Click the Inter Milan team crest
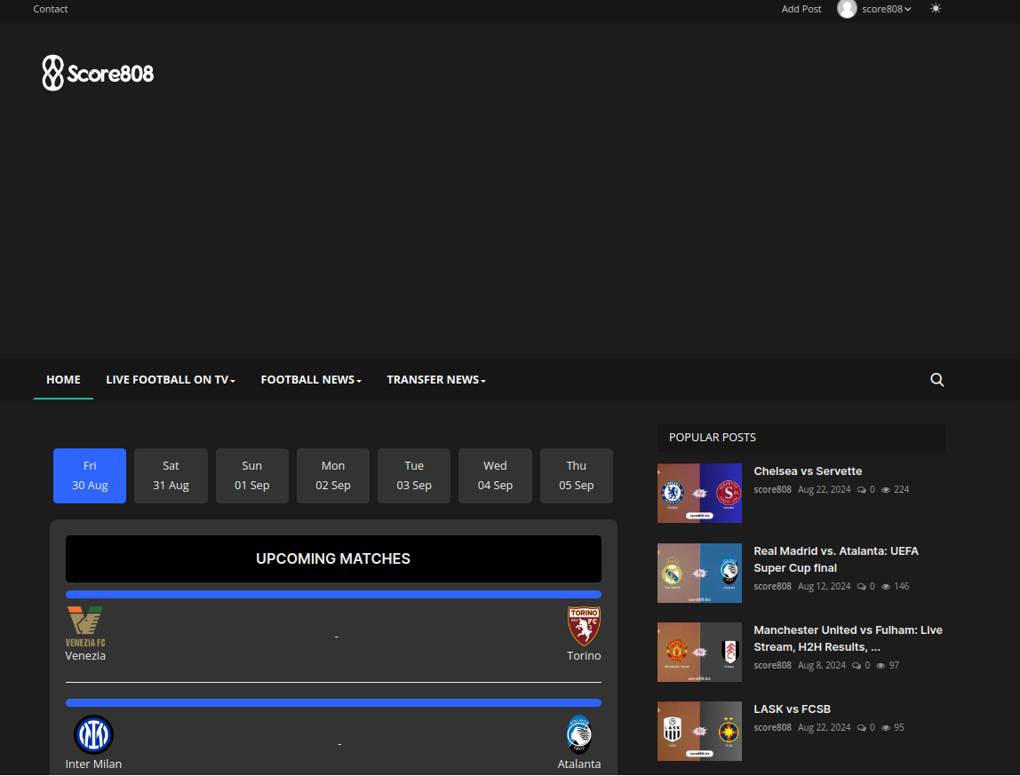The width and height of the screenshot is (1020, 776). [93, 734]
